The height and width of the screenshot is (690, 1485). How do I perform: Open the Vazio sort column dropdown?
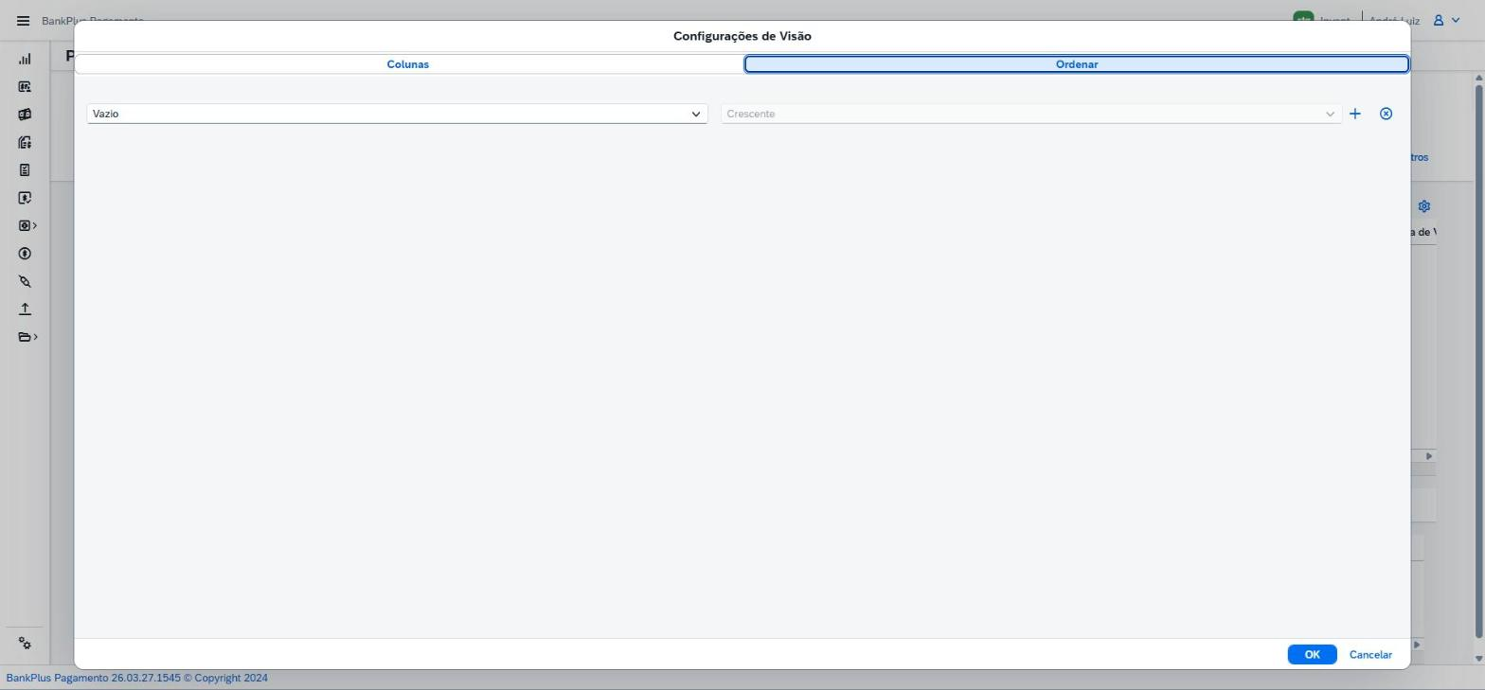tap(397, 114)
